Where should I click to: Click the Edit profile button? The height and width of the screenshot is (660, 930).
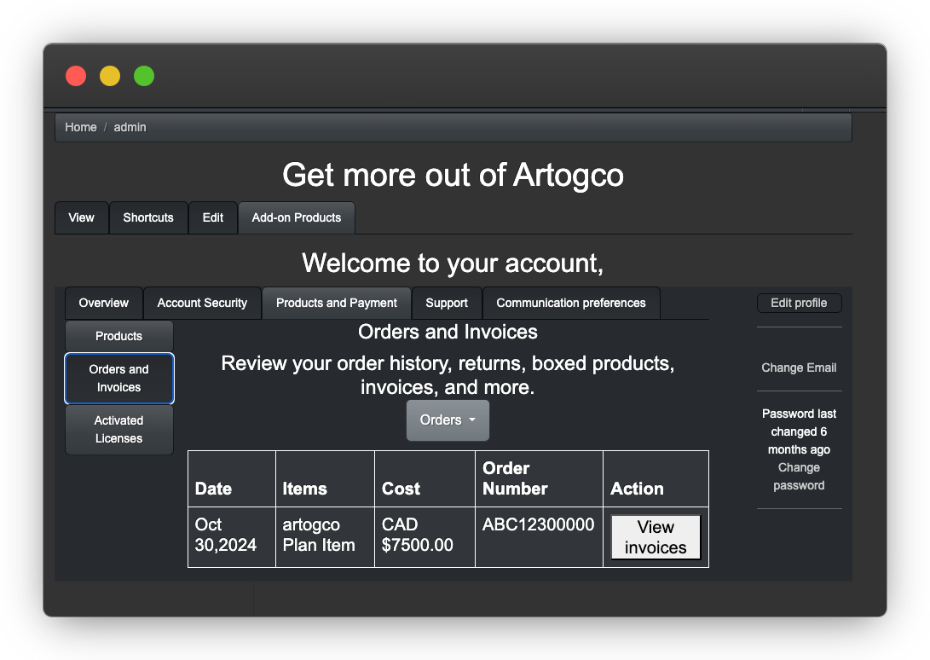coord(799,304)
